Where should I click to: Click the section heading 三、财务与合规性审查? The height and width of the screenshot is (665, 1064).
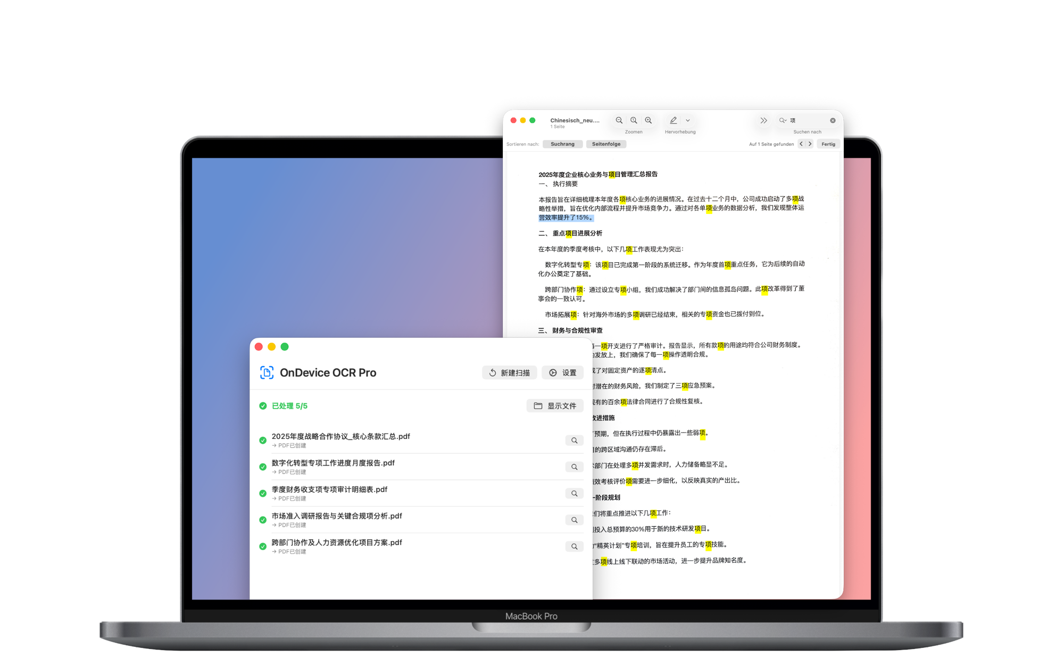570,330
